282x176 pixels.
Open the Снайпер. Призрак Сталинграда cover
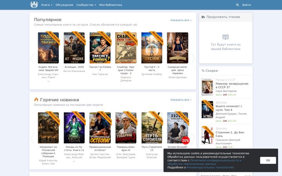click(x=126, y=48)
